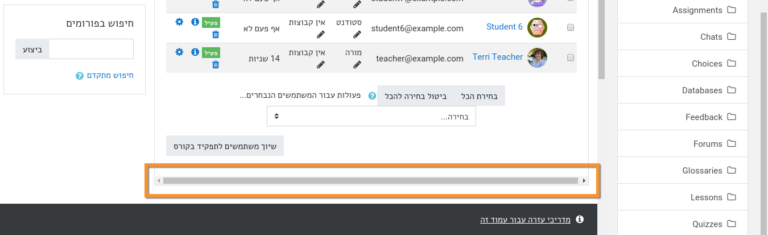This screenshot has height=235, width=768.
Task: Click שיוך משתמשים לתפקיד בקורס button
Action: click(x=225, y=146)
